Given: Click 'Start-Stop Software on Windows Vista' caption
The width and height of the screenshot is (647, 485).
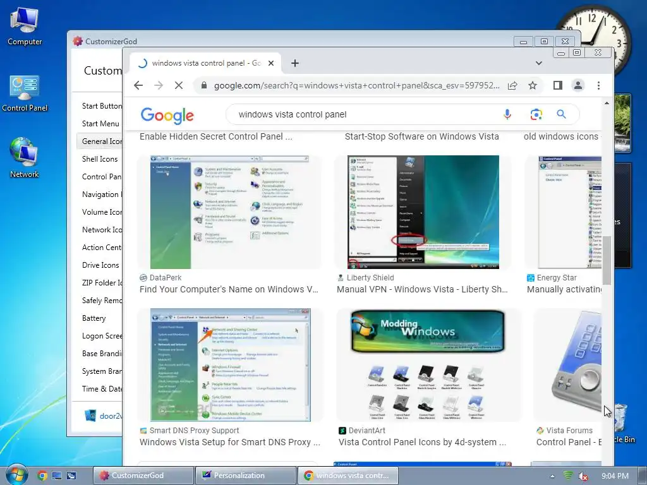Looking at the screenshot, I should 421,136.
